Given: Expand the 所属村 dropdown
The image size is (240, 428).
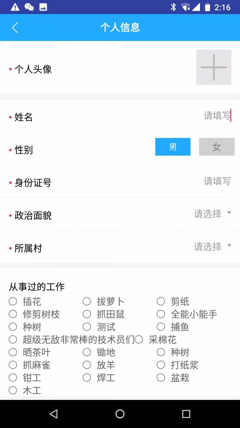Looking at the screenshot, I should point(211,247).
